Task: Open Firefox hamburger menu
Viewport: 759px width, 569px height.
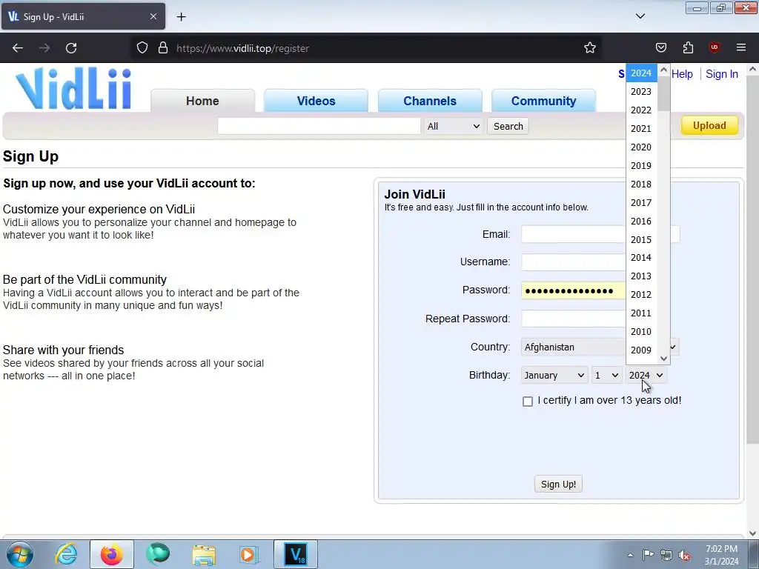Action: point(741,47)
